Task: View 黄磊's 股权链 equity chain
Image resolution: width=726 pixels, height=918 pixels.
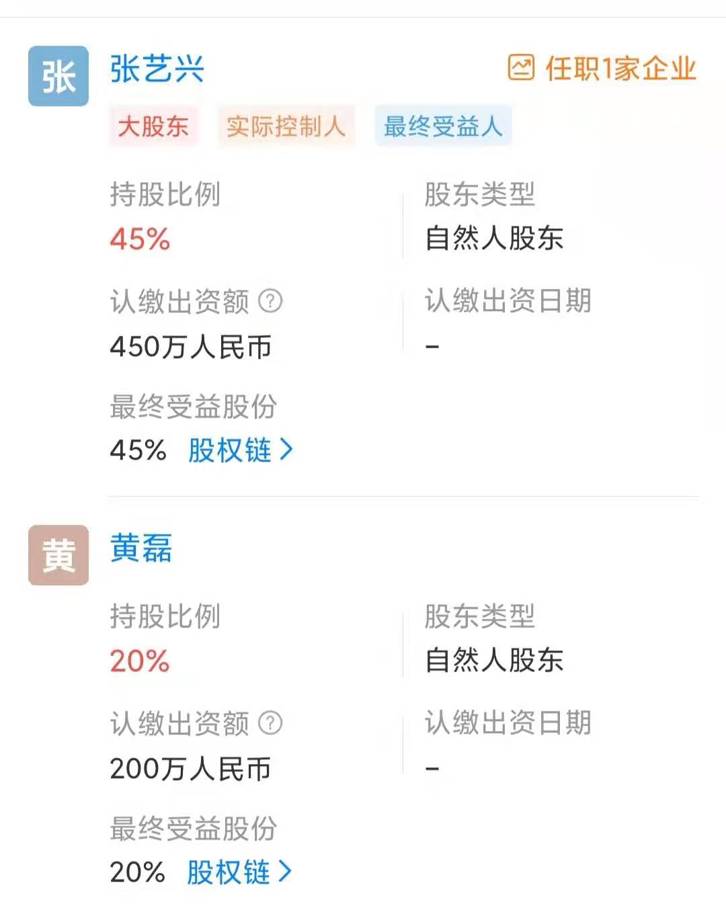Action: (x=229, y=872)
